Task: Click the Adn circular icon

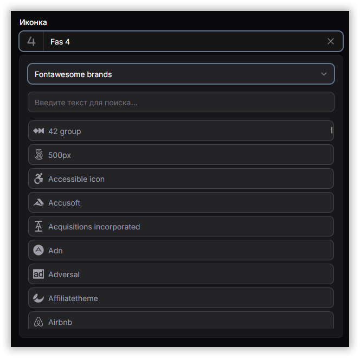Action: 38,251
